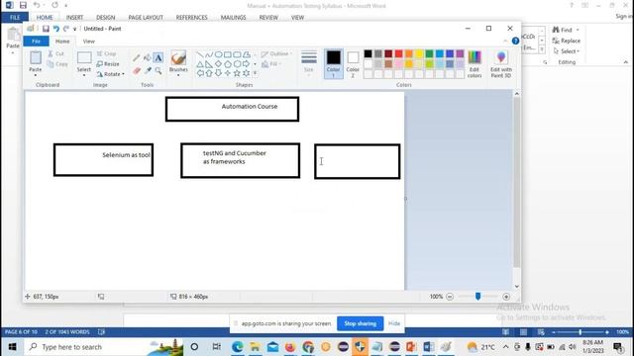Open Microsoft Edge from the taskbar
Screen dimensions: 634x356
point(238,347)
